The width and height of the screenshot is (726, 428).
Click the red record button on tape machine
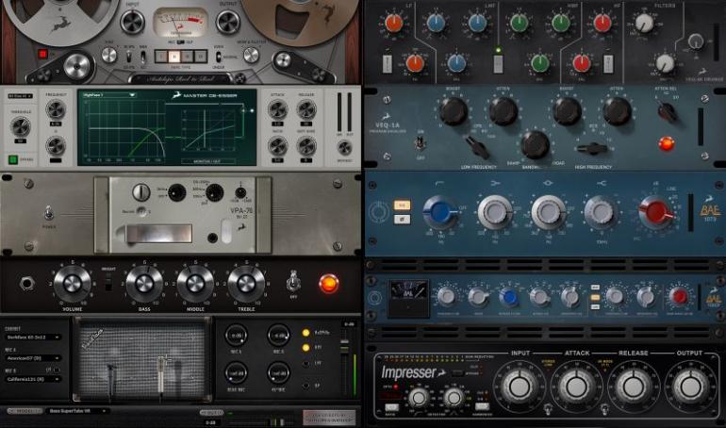click(42, 54)
